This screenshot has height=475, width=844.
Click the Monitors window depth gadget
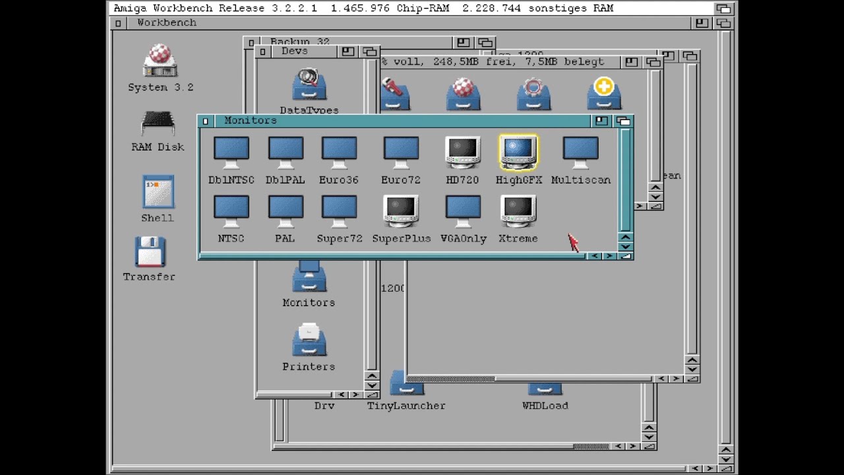coord(623,121)
